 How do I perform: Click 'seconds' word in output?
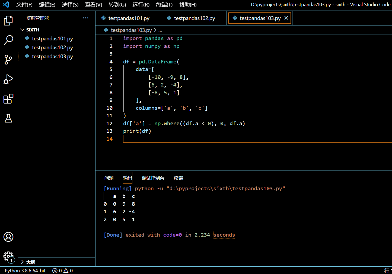pyautogui.click(x=224, y=235)
